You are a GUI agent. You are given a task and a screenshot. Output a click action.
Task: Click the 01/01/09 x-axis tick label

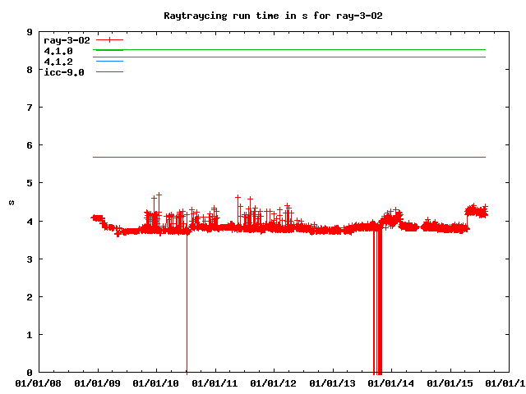point(98,383)
